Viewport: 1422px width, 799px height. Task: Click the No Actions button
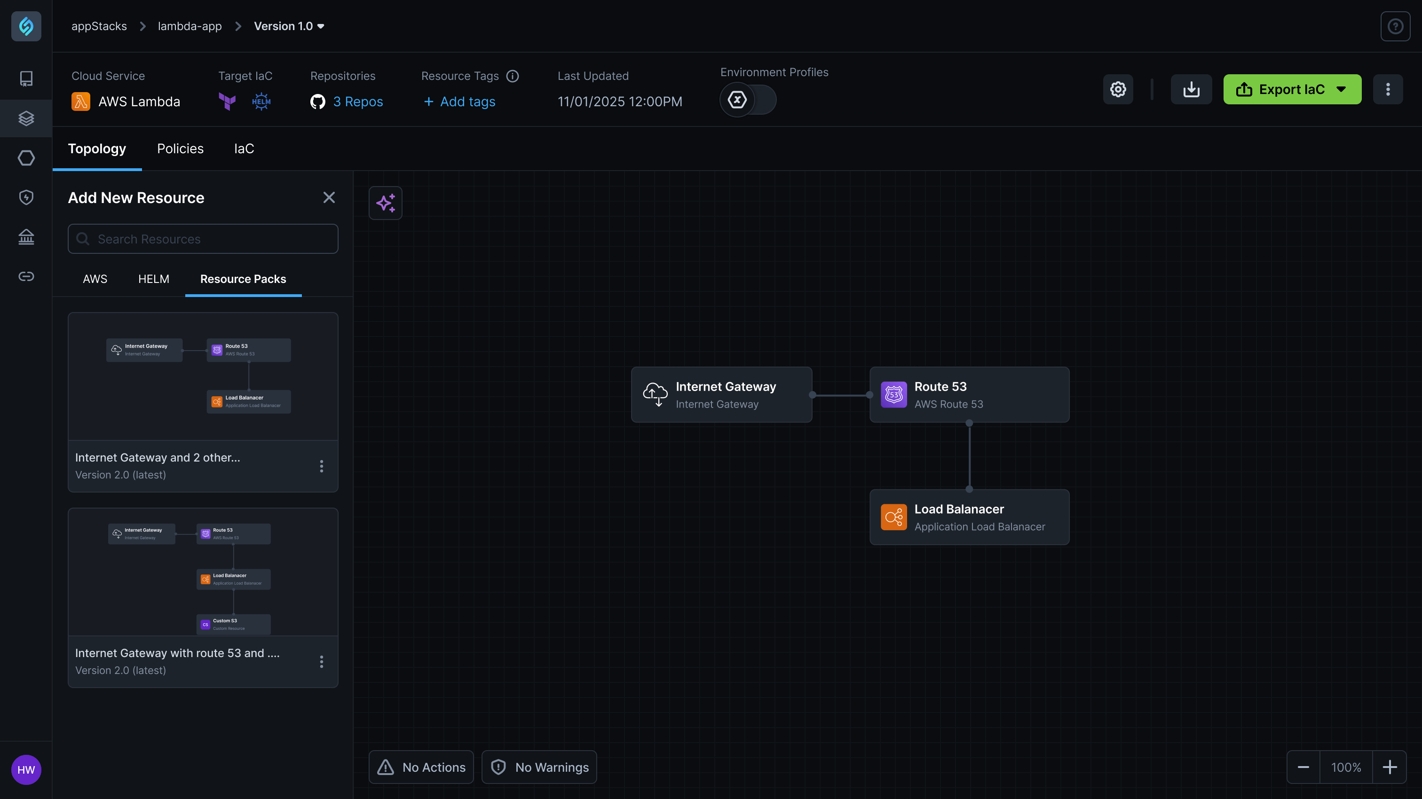click(421, 767)
